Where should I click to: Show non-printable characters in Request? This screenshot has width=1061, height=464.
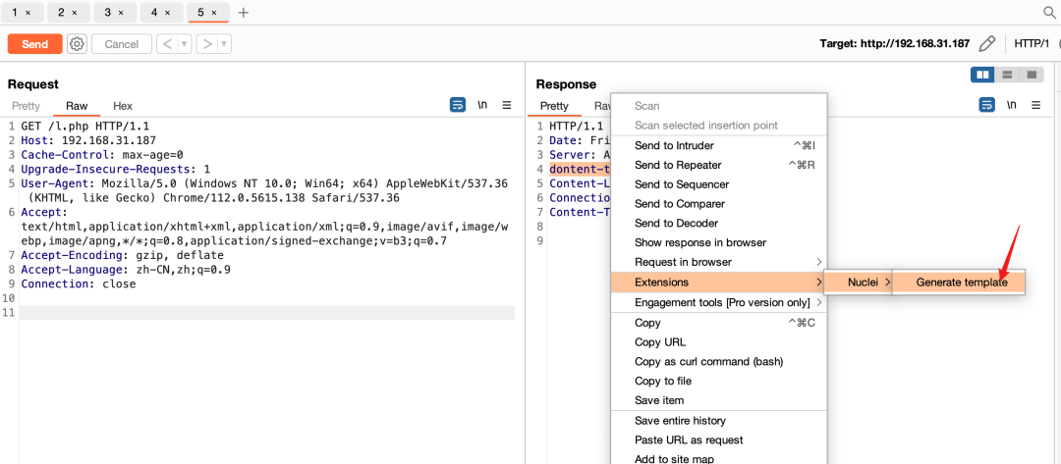[x=482, y=105]
